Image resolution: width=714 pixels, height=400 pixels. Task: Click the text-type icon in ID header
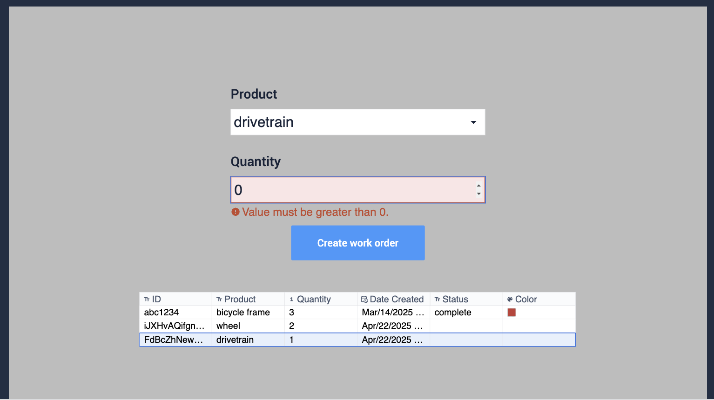click(x=147, y=300)
